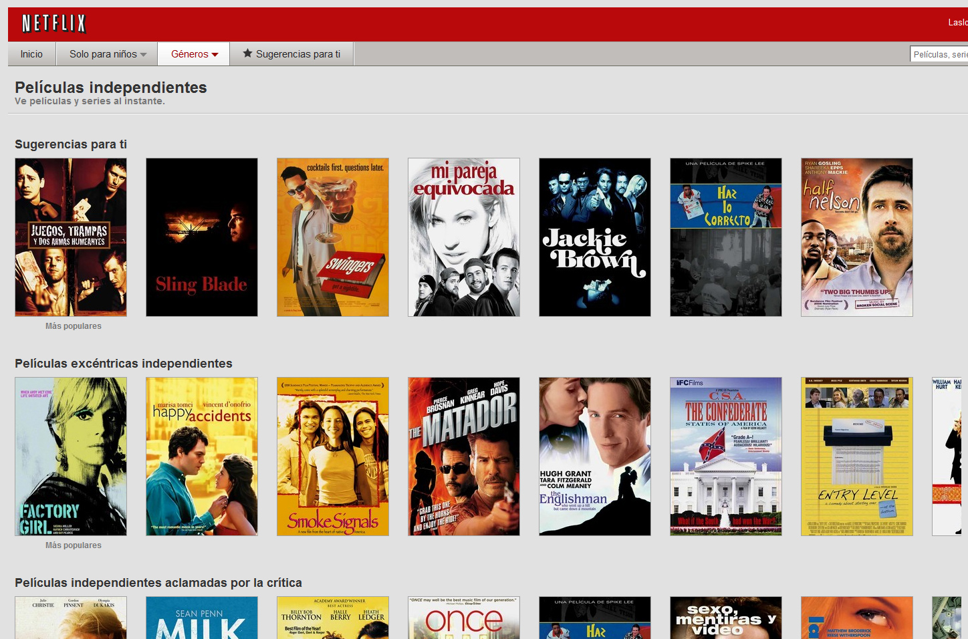Open the Factory Girl poster
968x639 pixels.
(71, 457)
